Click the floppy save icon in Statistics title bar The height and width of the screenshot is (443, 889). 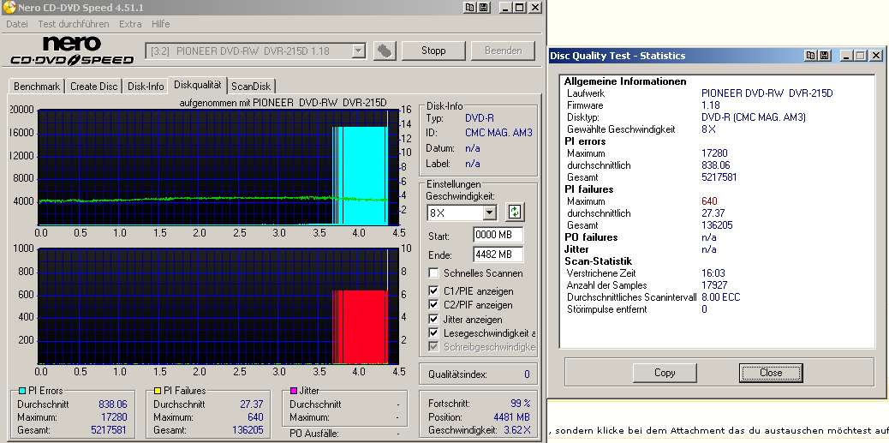[824, 56]
